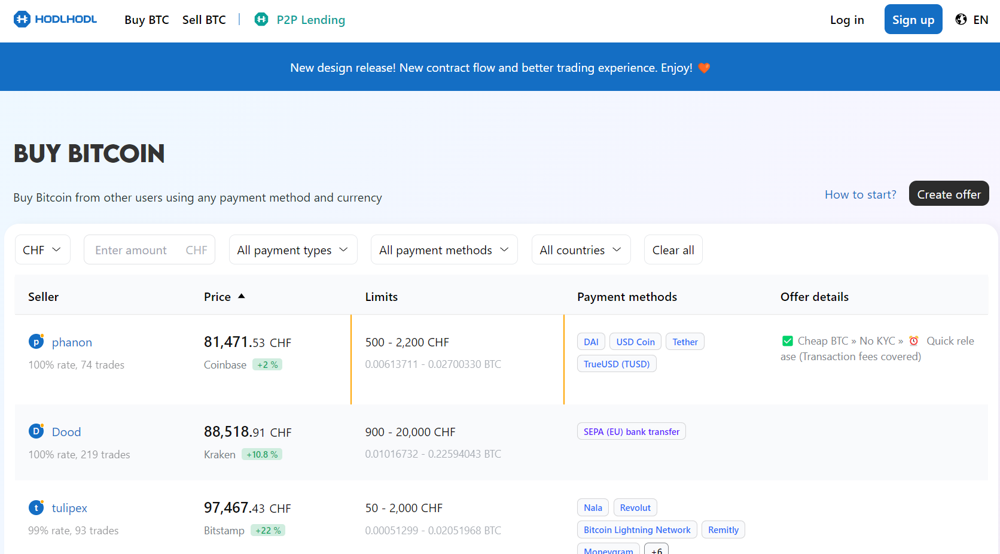1000x554 pixels.
Task: Click the limits 900 - 20,000 CHF
Action: click(x=410, y=432)
